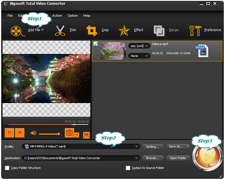Enable Copy Folder Structure checkbox
Screen dimensions: 225x180
[x=7, y=168]
